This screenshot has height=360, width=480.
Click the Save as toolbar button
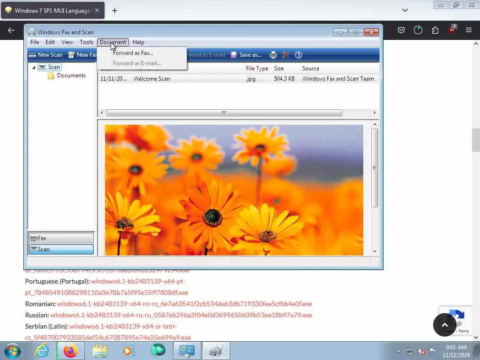pos(247,55)
